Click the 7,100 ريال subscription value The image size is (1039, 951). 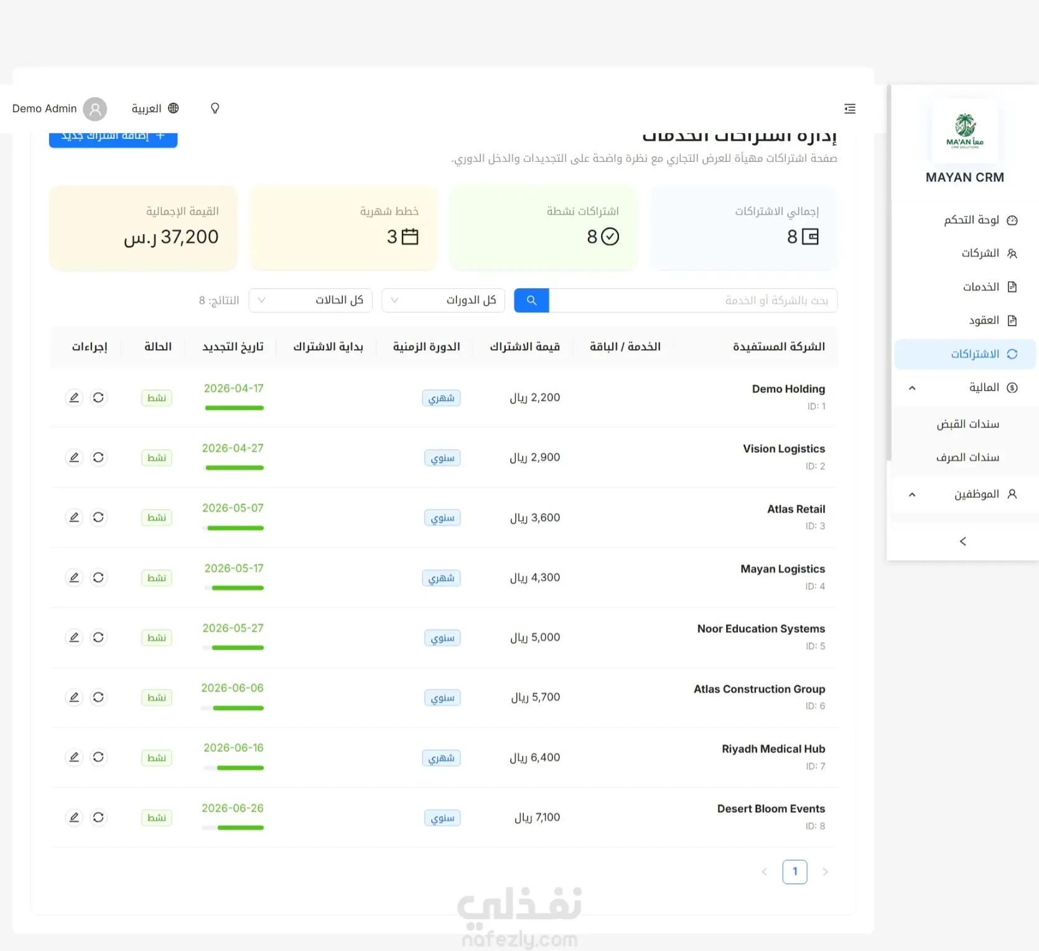click(537, 817)
